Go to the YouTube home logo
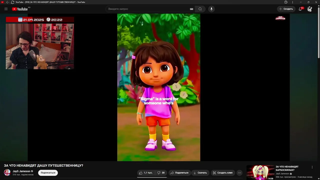The height and width of the screenshot is (180, 320). (20, 9)
